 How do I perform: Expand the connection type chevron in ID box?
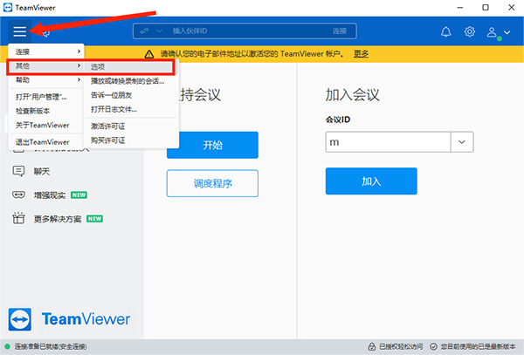pos(159,31)
